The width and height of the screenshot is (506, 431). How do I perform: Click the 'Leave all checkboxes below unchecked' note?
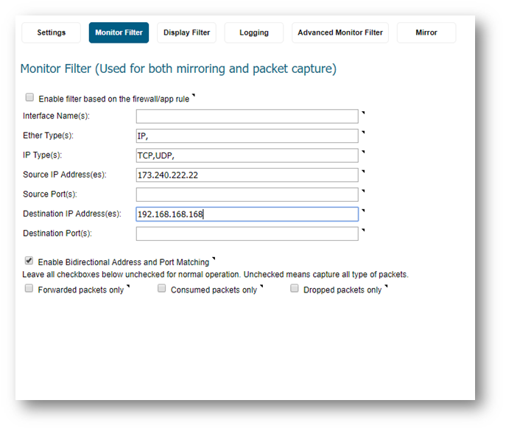[x=215, y=274]
